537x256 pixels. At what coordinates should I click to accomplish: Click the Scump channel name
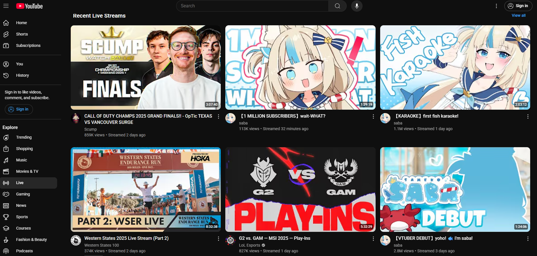point(90,129)
